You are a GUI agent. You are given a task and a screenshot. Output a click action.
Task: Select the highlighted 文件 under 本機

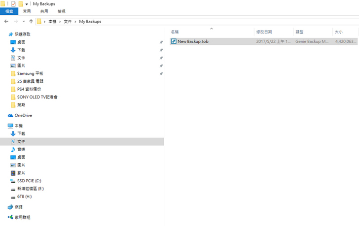pos(82,142)
